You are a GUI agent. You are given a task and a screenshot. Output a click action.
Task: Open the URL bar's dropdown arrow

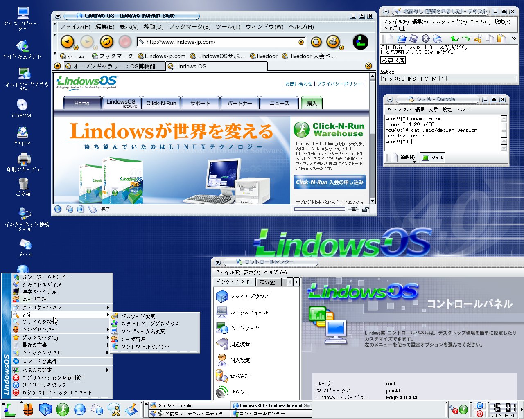coord(301,42)
